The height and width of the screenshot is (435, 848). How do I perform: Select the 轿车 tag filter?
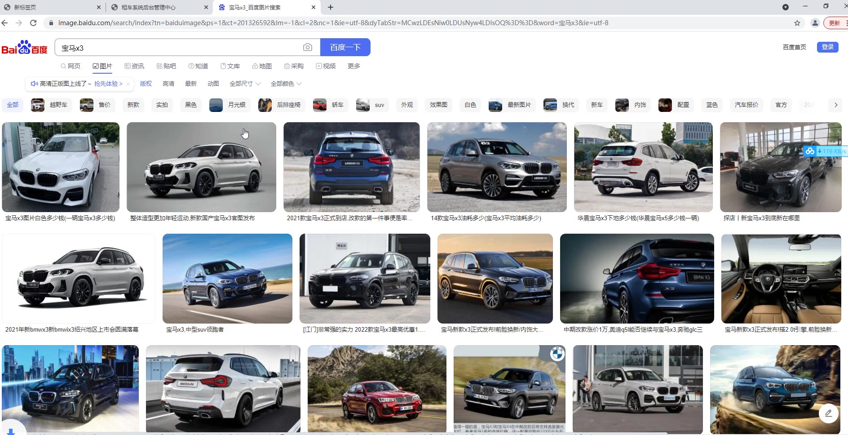[331, 105]
